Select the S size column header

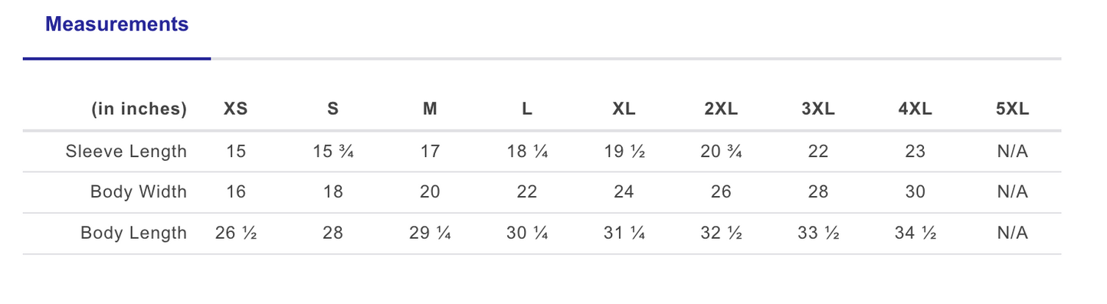click(x=332, y=109)
